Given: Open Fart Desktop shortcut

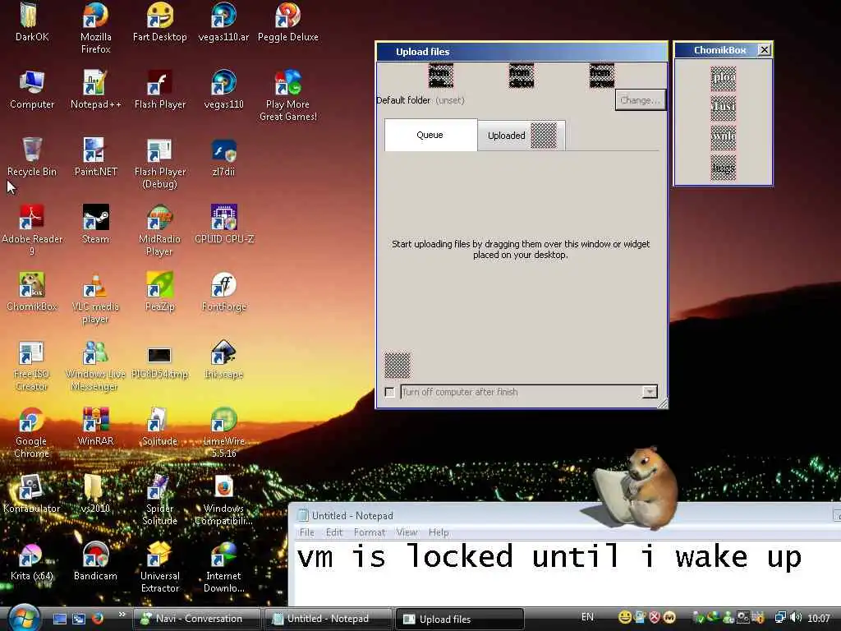Looking at the screenshot, I should pos(160,22).
